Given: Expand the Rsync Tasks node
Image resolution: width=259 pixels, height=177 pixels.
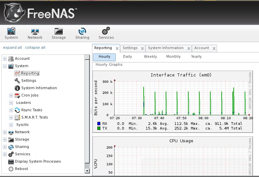Looking at the screenshot, I should [11, 110].
